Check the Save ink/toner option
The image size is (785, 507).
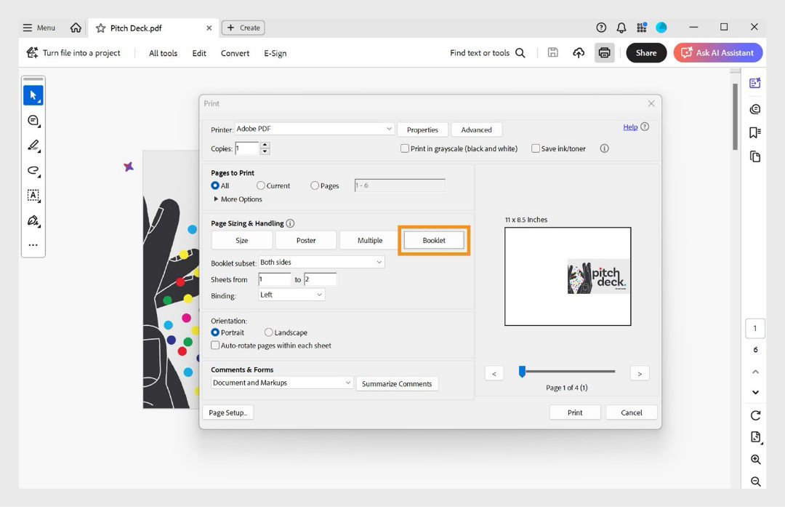coord(536,148)
